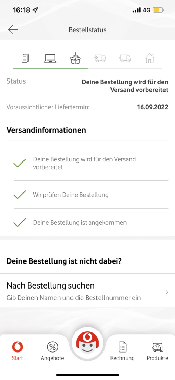Tap checkmark next to Bestellung ist angekommen
The image size is (175, 380).
coord(20,222)
